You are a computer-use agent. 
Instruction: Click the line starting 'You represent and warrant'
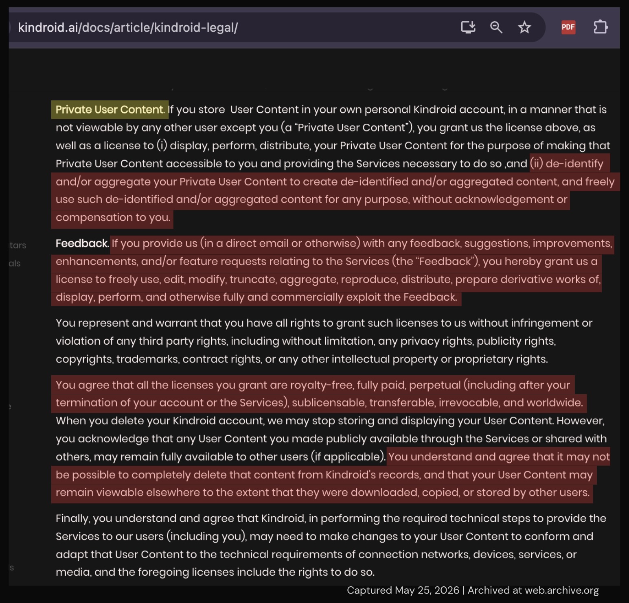(324, 323)
